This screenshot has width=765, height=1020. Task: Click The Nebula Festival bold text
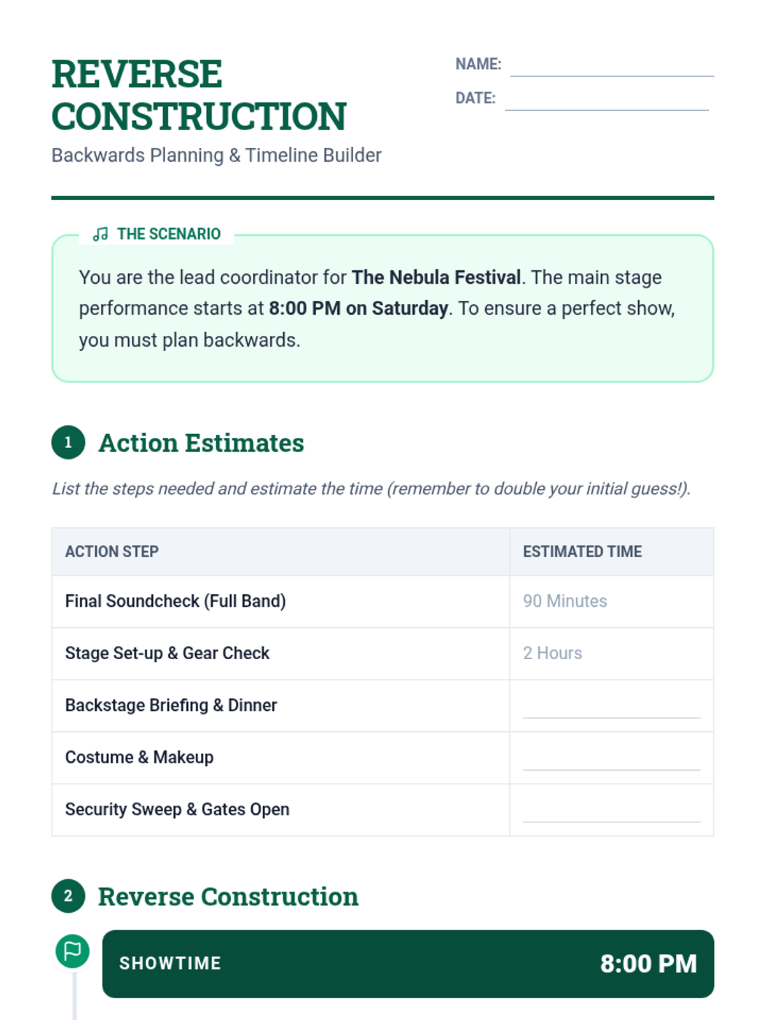point(436,277)
